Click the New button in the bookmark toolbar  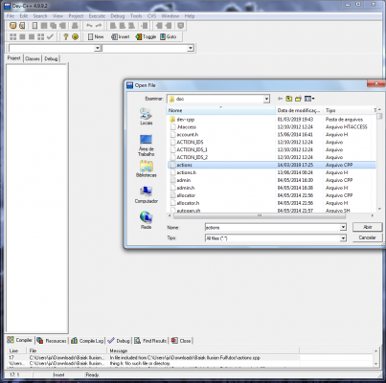[x=96, y=36]
